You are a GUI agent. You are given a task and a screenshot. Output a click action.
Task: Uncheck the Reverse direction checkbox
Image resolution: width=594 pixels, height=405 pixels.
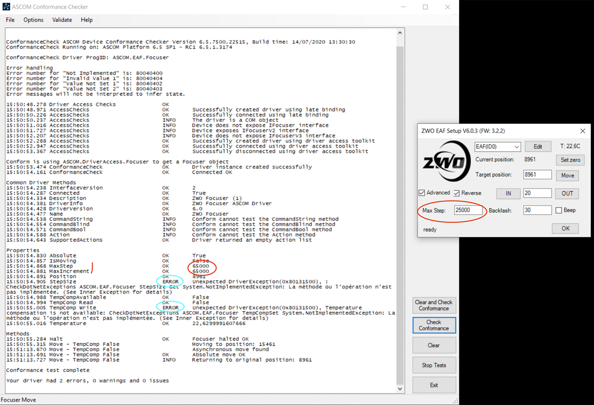click(x=457, y=193)
